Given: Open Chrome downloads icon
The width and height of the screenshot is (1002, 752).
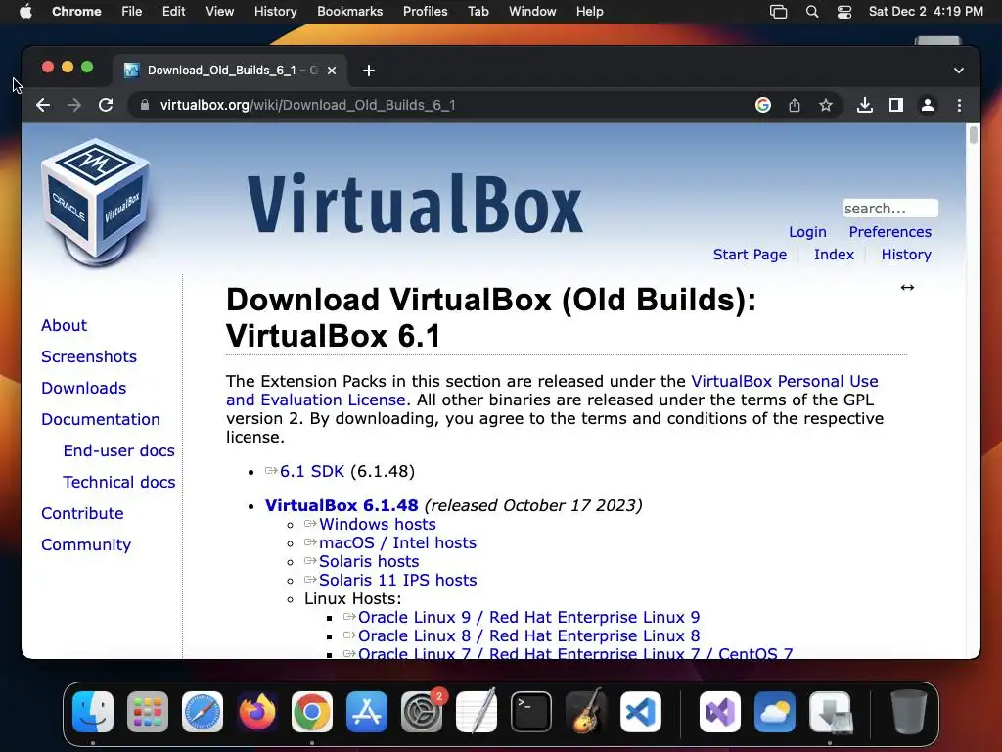Looking at the screenshot, I should point(865,105).
